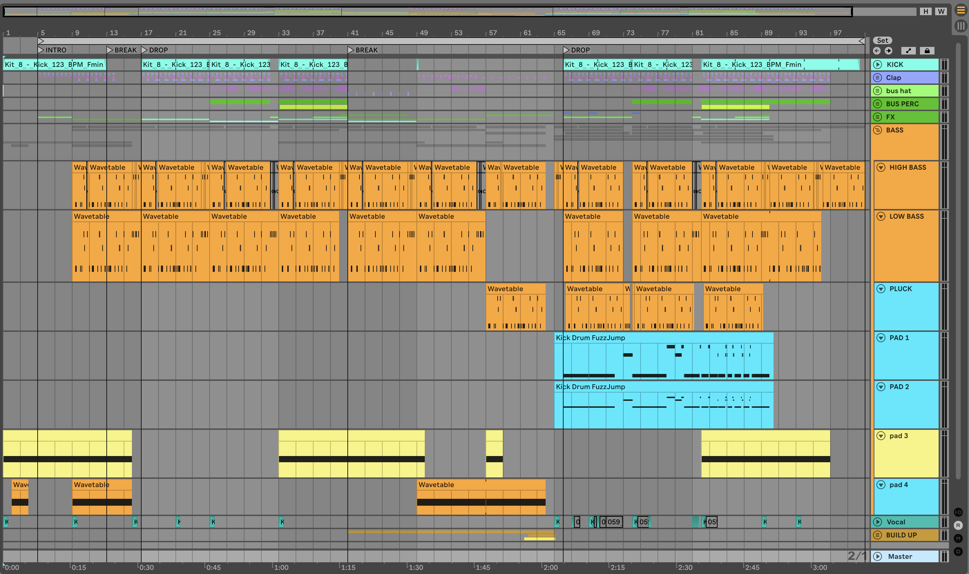Screen dimensions: 969x574
Task: Toggle the Mixer (M) section selector
Action: (958, 538)
